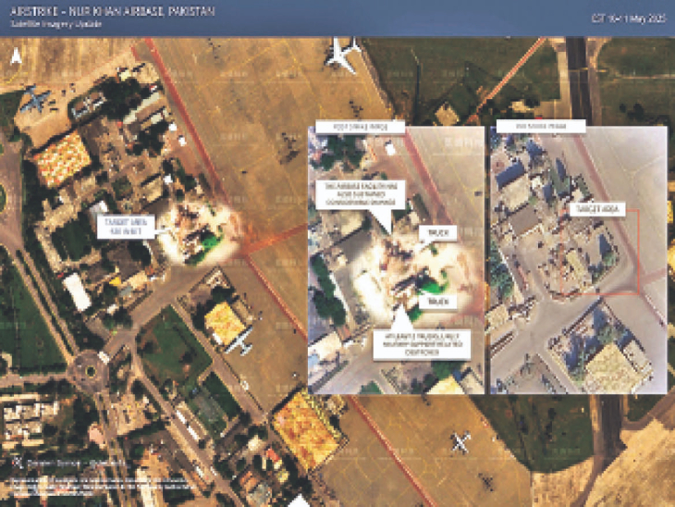
Task: Select the Target Area label on main map
Action: point(123,225)
